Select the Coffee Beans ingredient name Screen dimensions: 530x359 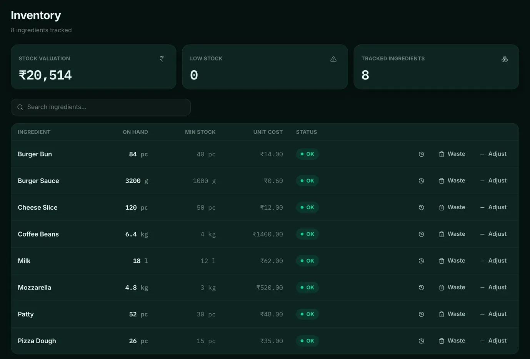(38, 234)
